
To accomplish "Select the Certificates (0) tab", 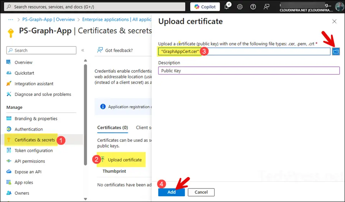I will (112, 128).
